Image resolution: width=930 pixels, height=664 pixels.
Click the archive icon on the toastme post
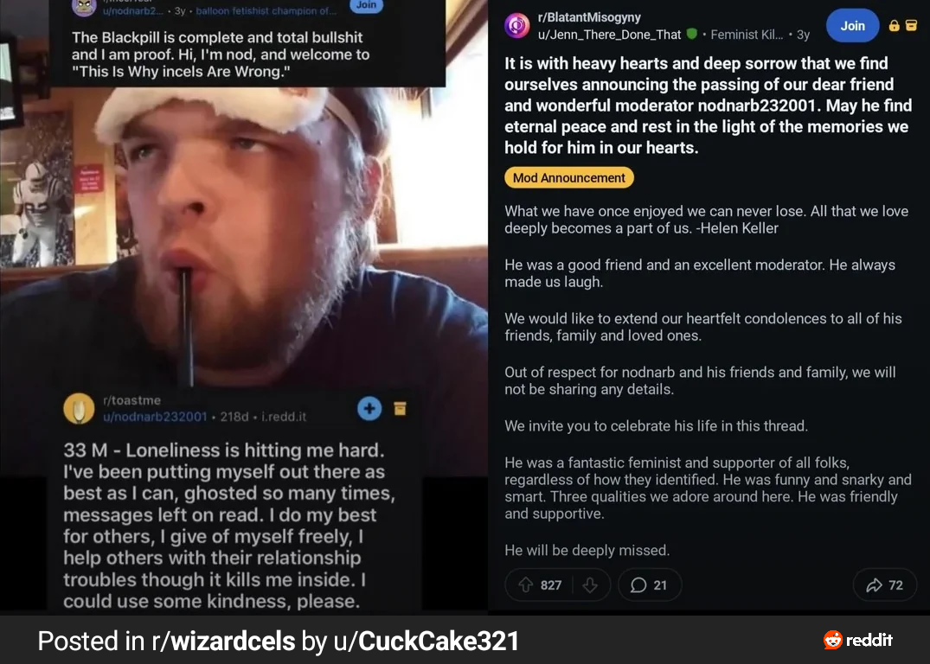click(x=400, y=408)
